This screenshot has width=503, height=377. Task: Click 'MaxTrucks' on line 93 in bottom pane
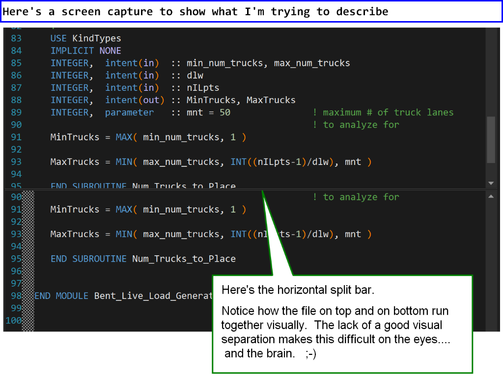point(75,234)
